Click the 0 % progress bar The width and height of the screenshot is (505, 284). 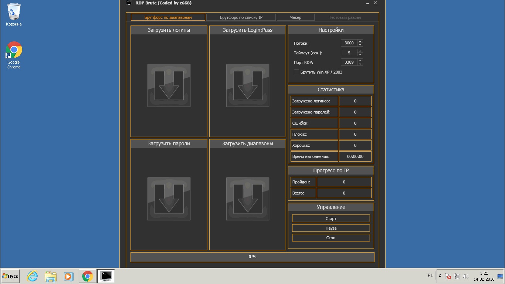(x=253, y=257)
